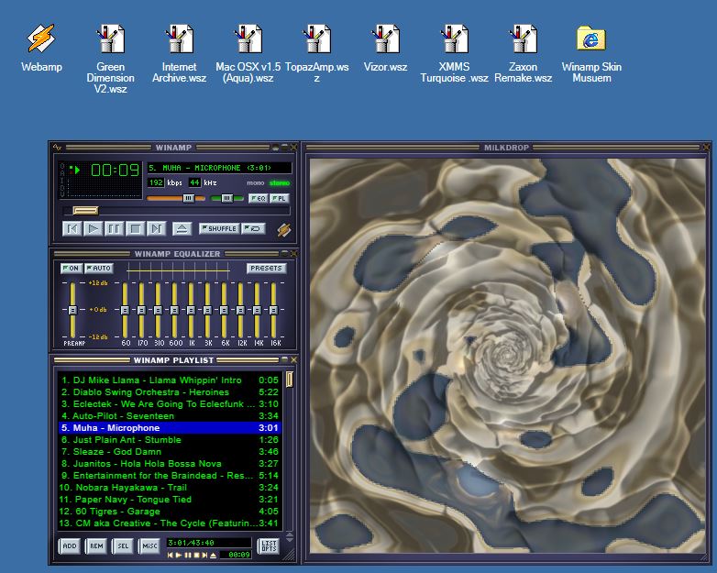Open equalizer PRESETS menu

click(267, 269)
